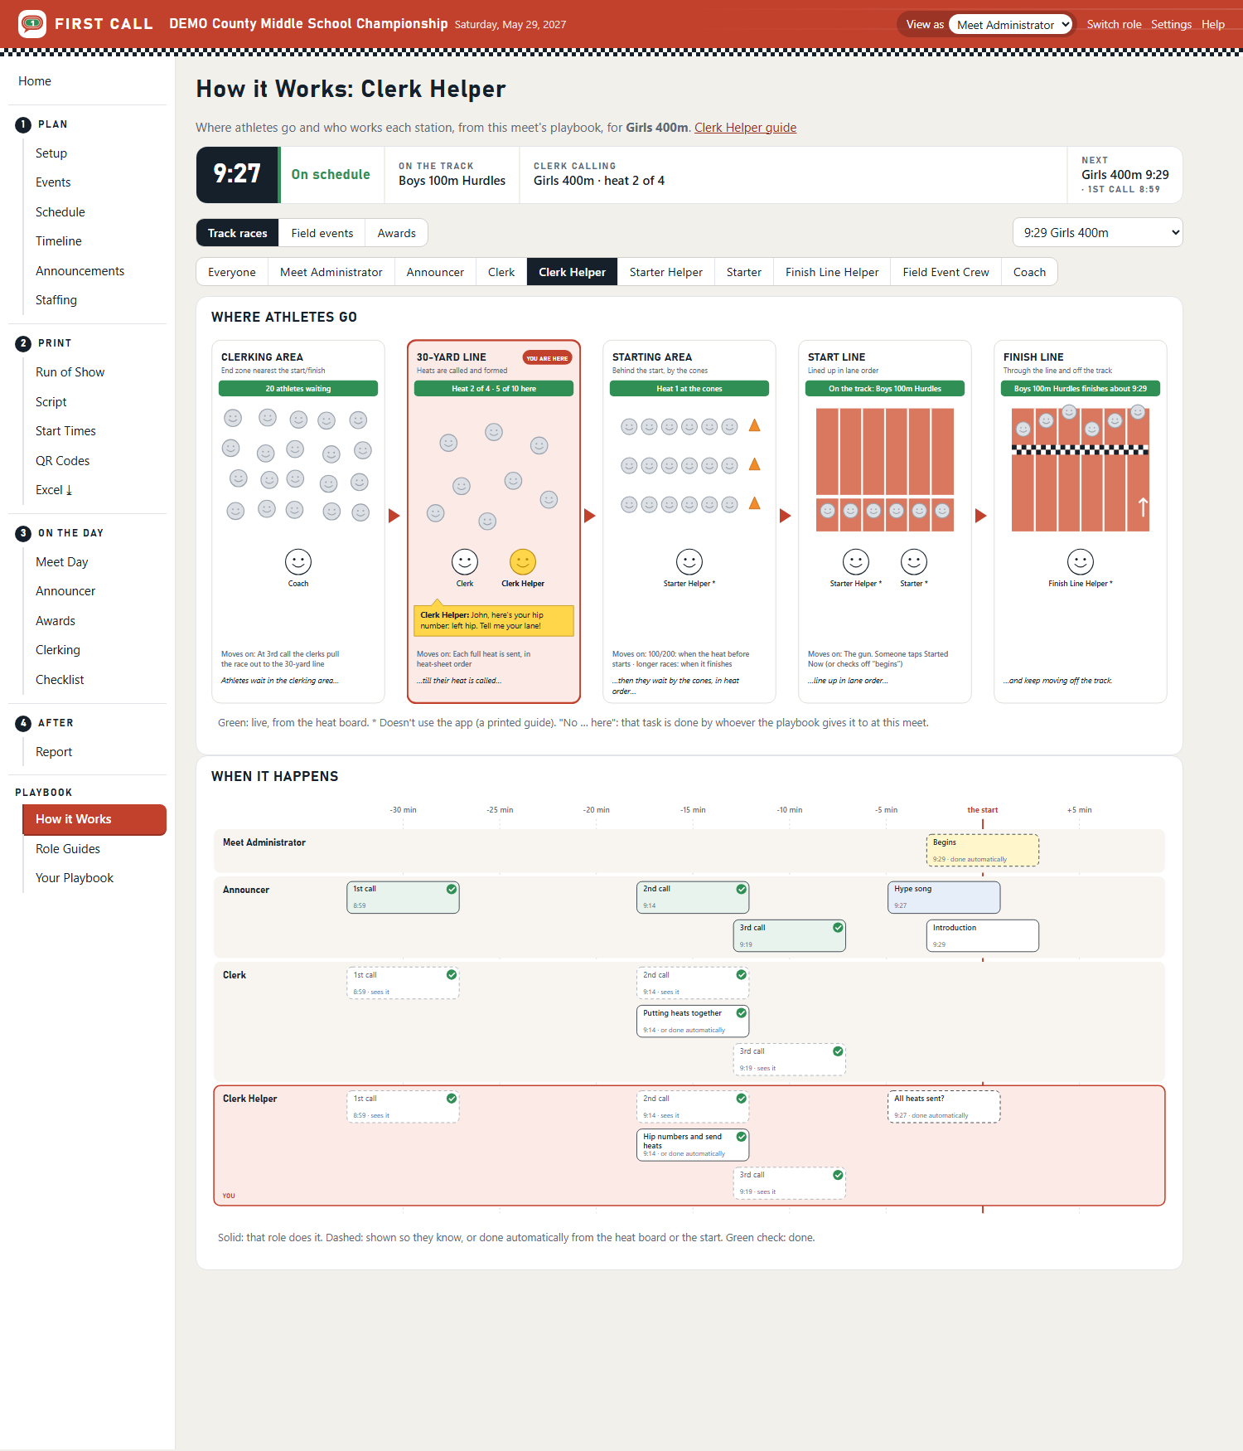The width and height of the screenshot is (1243, 1451).
Task: Click the yellow Clerk Helper smiley icon
Action: pyautogui.click(x=523, y=562)
